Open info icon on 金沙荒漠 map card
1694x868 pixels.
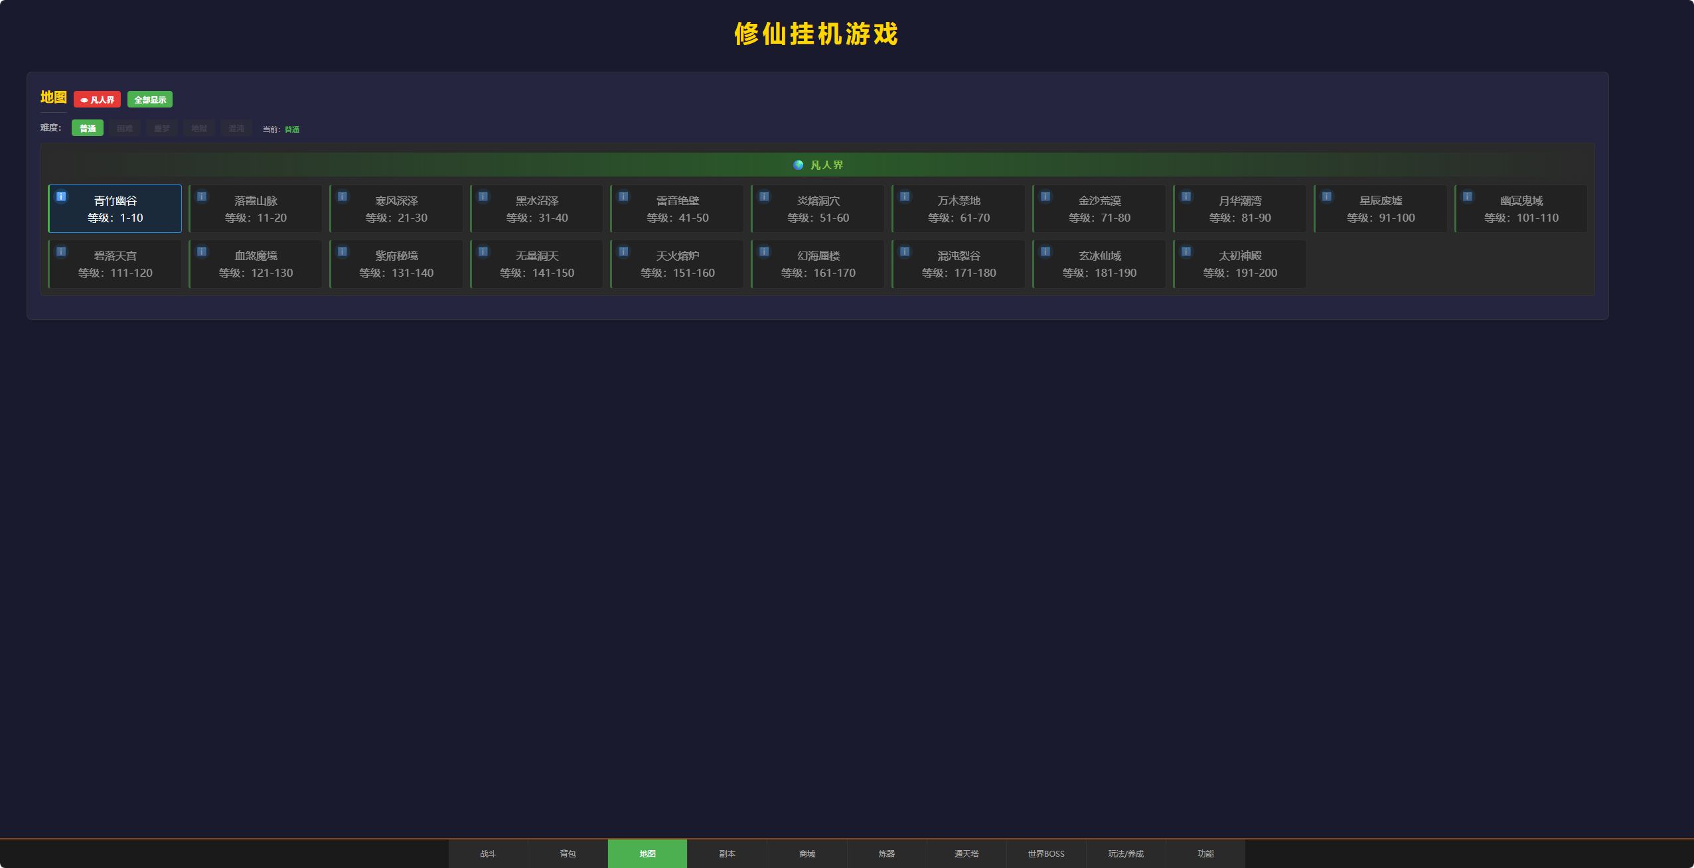pyautogui.click(x=1045, y=196)
